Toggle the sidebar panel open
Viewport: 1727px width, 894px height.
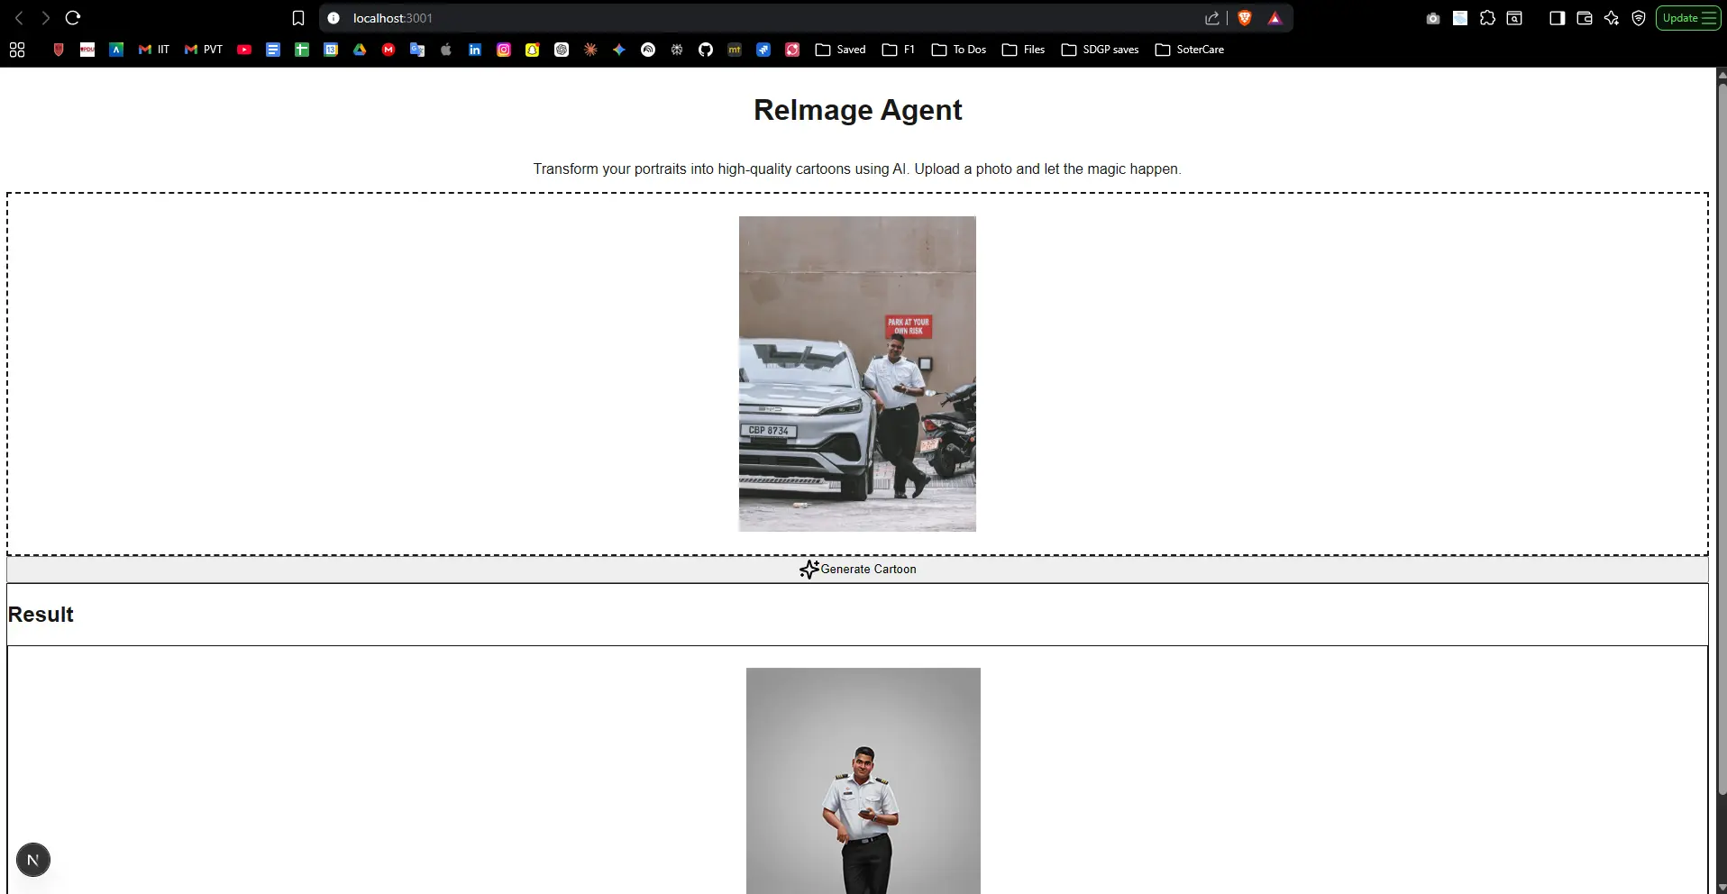click(x=1557, y=18)
